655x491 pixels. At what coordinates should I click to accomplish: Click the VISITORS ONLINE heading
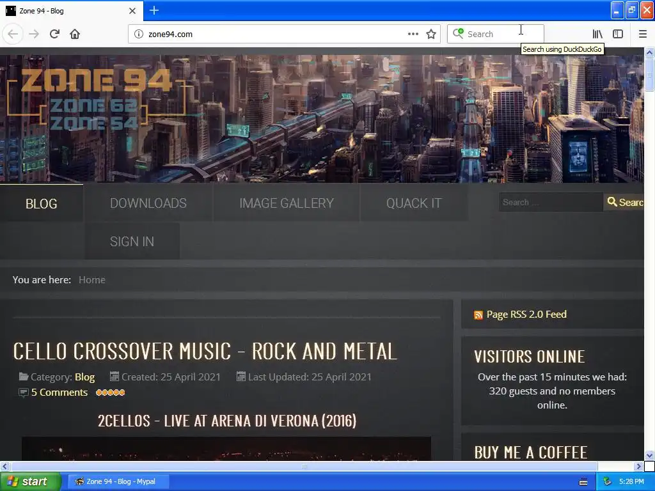tap(529, 357)
